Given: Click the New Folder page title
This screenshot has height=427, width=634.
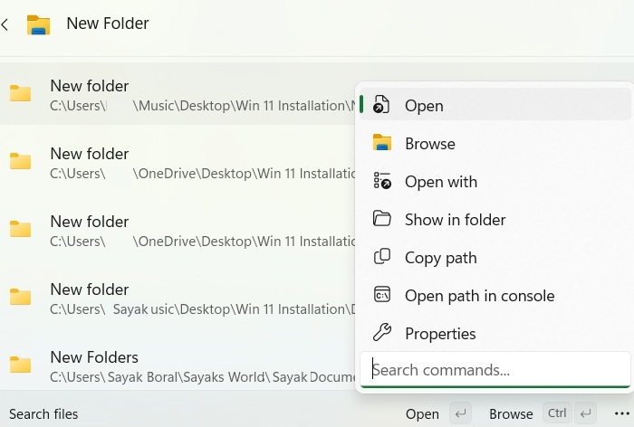Looking at the screenshot, I should pos(108,24).
